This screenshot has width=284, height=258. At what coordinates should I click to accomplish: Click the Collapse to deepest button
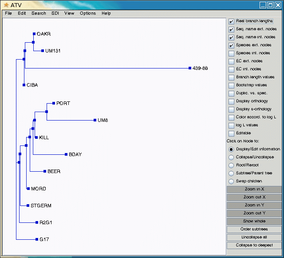point(254,245)
